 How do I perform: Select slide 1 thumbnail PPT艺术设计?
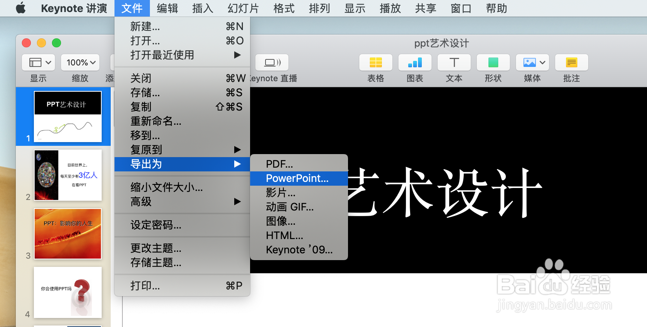(68, 117)
